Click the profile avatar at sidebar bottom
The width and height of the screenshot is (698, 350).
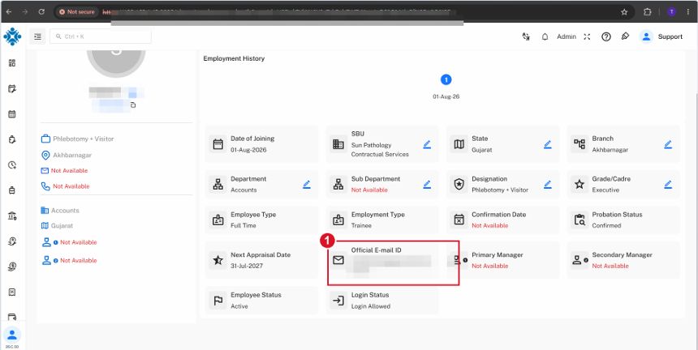pyautogui.click(x=12, y=335)
